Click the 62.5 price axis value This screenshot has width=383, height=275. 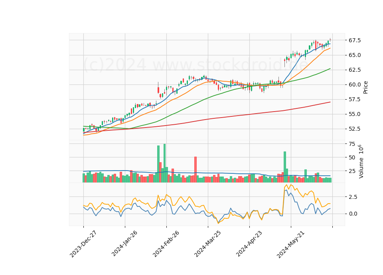355,70
